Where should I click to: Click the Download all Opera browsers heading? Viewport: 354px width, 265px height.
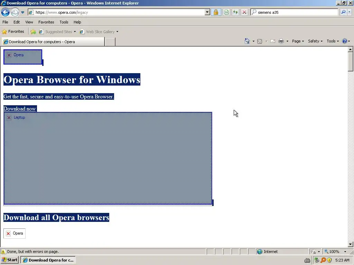click(x=56, y=217)
